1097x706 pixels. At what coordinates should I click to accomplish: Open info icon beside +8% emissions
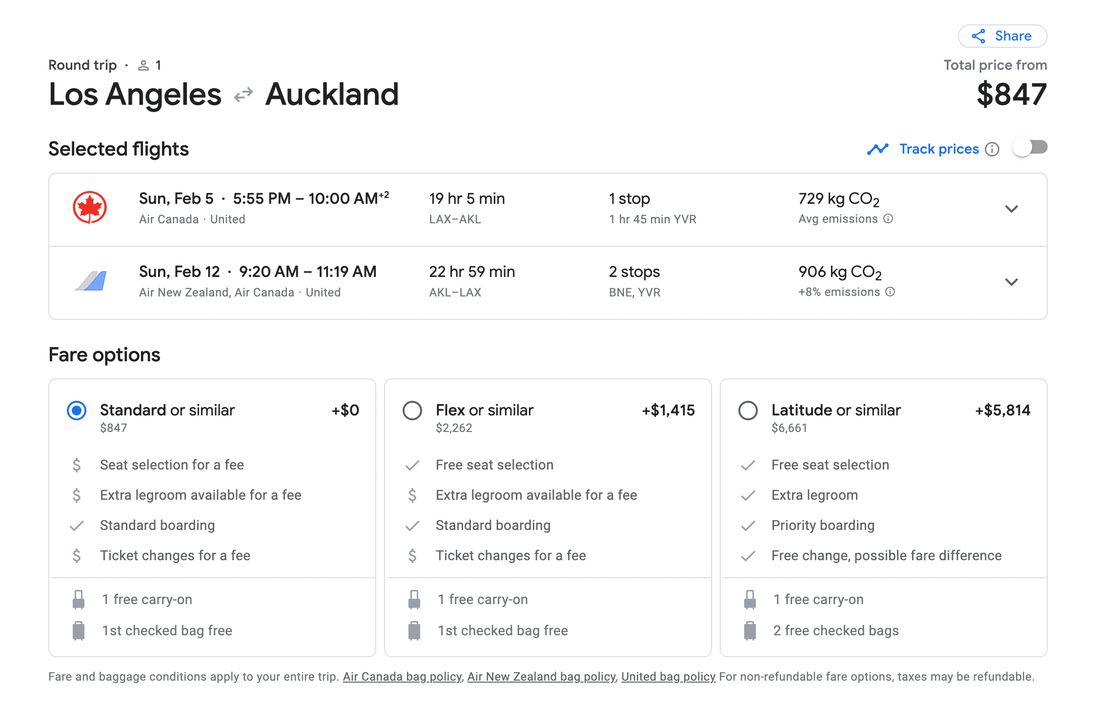[x=891, y=292]
